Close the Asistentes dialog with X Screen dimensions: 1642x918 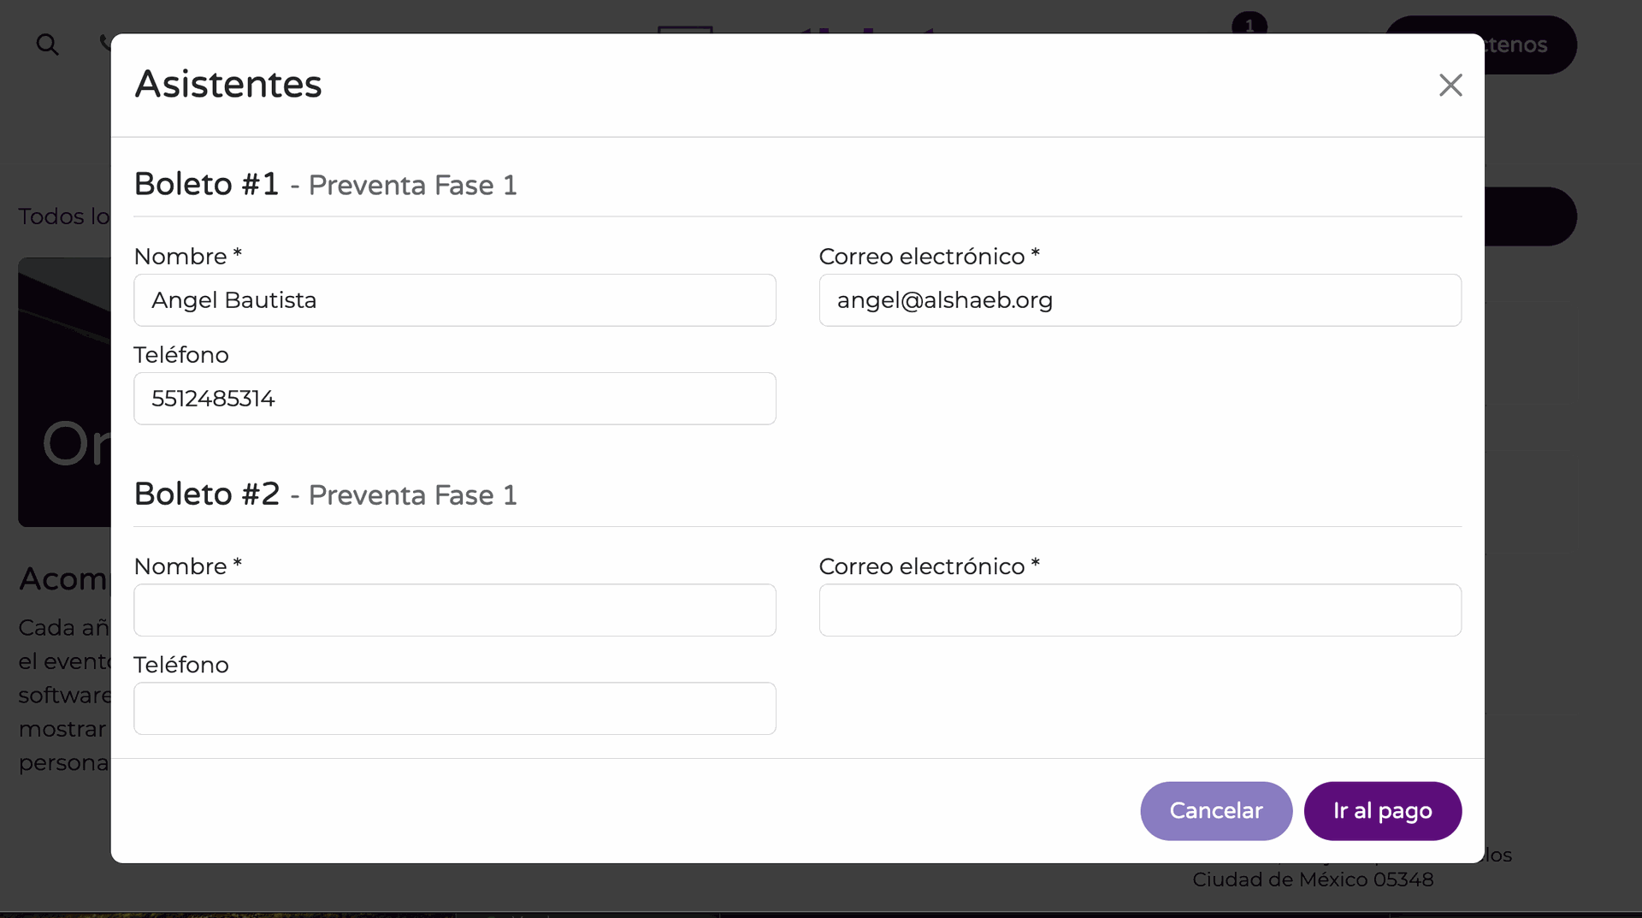click(1450, 85)
